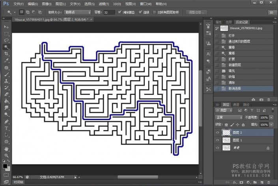
Task: Click the 调整边缘 refine edge button
Action: [196, 12]
